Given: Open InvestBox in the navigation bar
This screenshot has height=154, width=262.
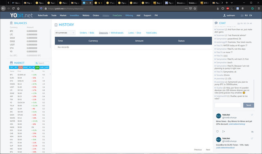Looking at the screenshot, I should pos(75,15).
